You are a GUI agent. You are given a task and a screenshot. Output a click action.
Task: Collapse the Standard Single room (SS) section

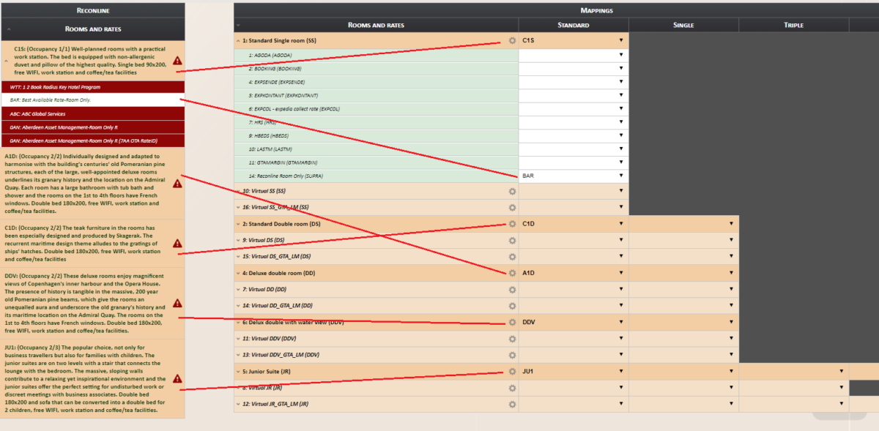coord(238,41)
